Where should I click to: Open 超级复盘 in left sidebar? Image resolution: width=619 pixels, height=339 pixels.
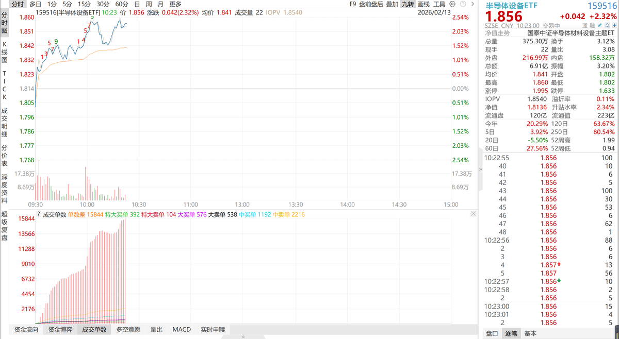point(5,225)
